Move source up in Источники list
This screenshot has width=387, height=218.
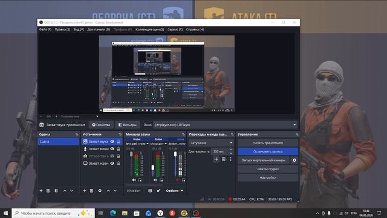point(108,191)
